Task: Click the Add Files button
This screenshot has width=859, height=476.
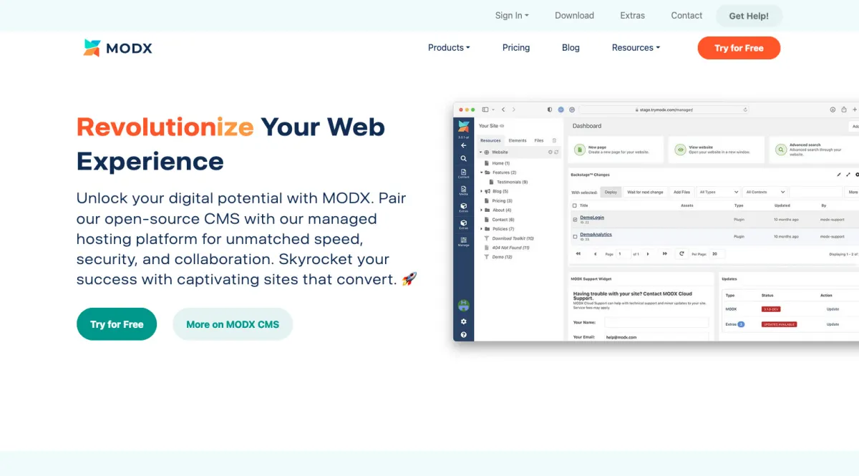Action: [681, 192]
